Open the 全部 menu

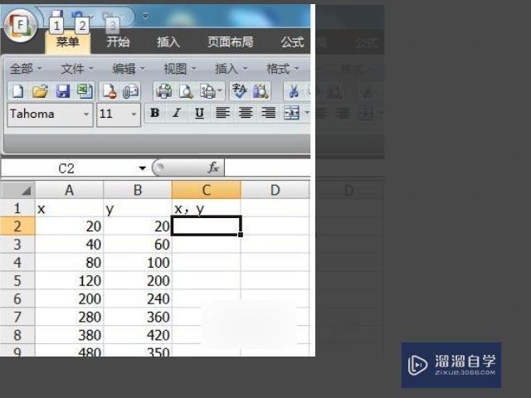26,69
